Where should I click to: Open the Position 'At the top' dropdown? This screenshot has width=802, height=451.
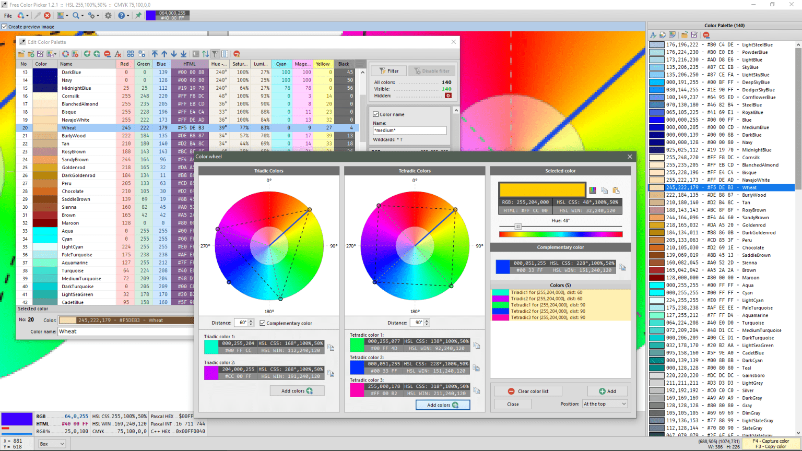click(x=605, y=404)
